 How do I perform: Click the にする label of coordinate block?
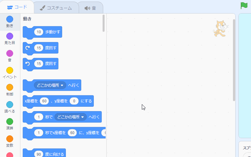[x=86, y=101]
